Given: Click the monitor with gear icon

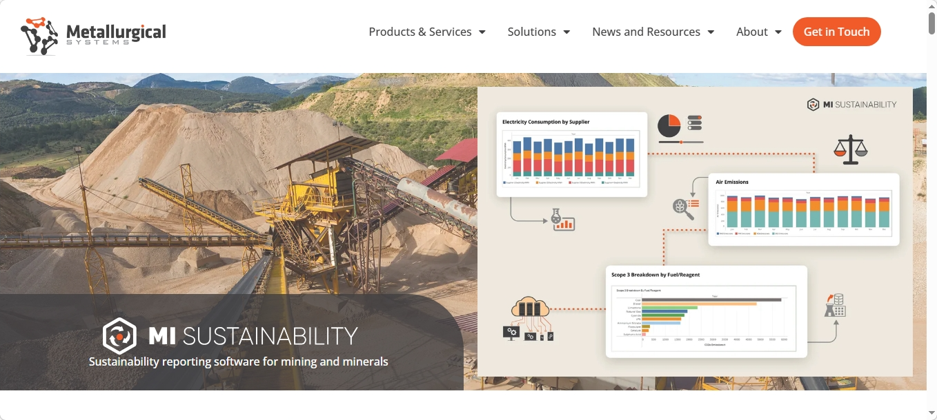Looking at the screenshot, I should pyautogui.click(x=511, y=333).
